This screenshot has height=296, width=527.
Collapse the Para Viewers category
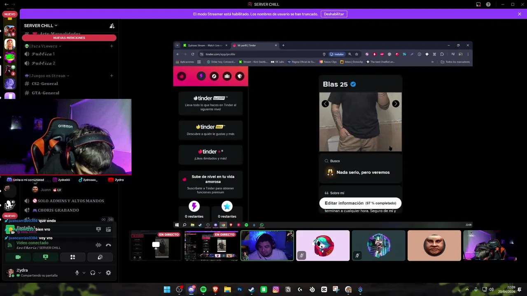[x=43, y=46]
